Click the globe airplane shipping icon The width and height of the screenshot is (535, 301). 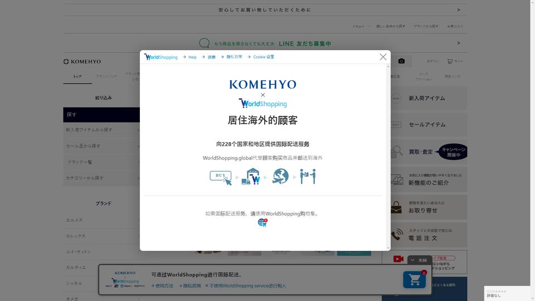tap(280, 177)
